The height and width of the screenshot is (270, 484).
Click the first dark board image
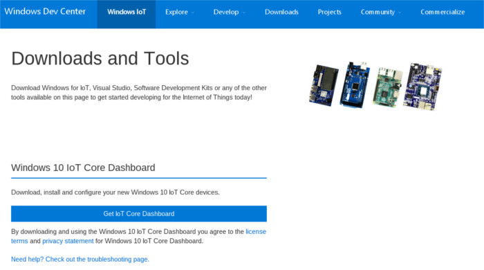(x=324, y=85)
